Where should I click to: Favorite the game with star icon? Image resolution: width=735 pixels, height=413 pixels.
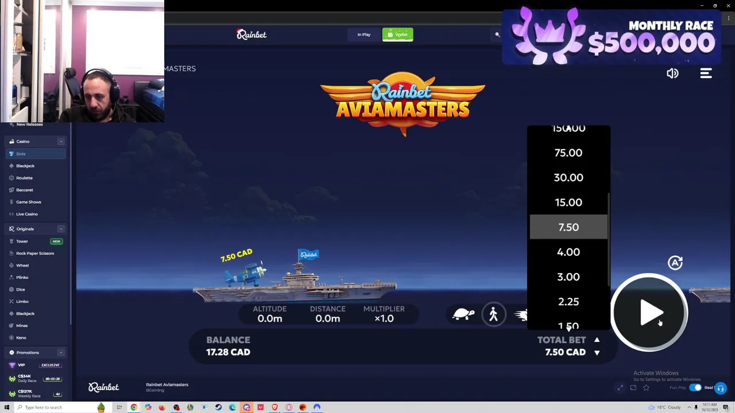pos(646,388)
